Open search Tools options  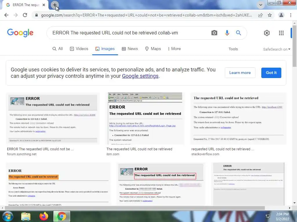point(233,49)
